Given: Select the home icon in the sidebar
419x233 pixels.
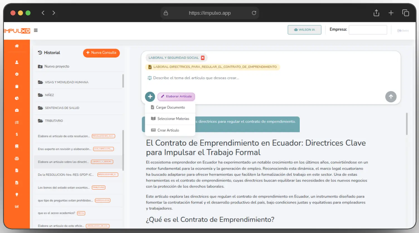Looking at the screenshot, I should point(17,46).
